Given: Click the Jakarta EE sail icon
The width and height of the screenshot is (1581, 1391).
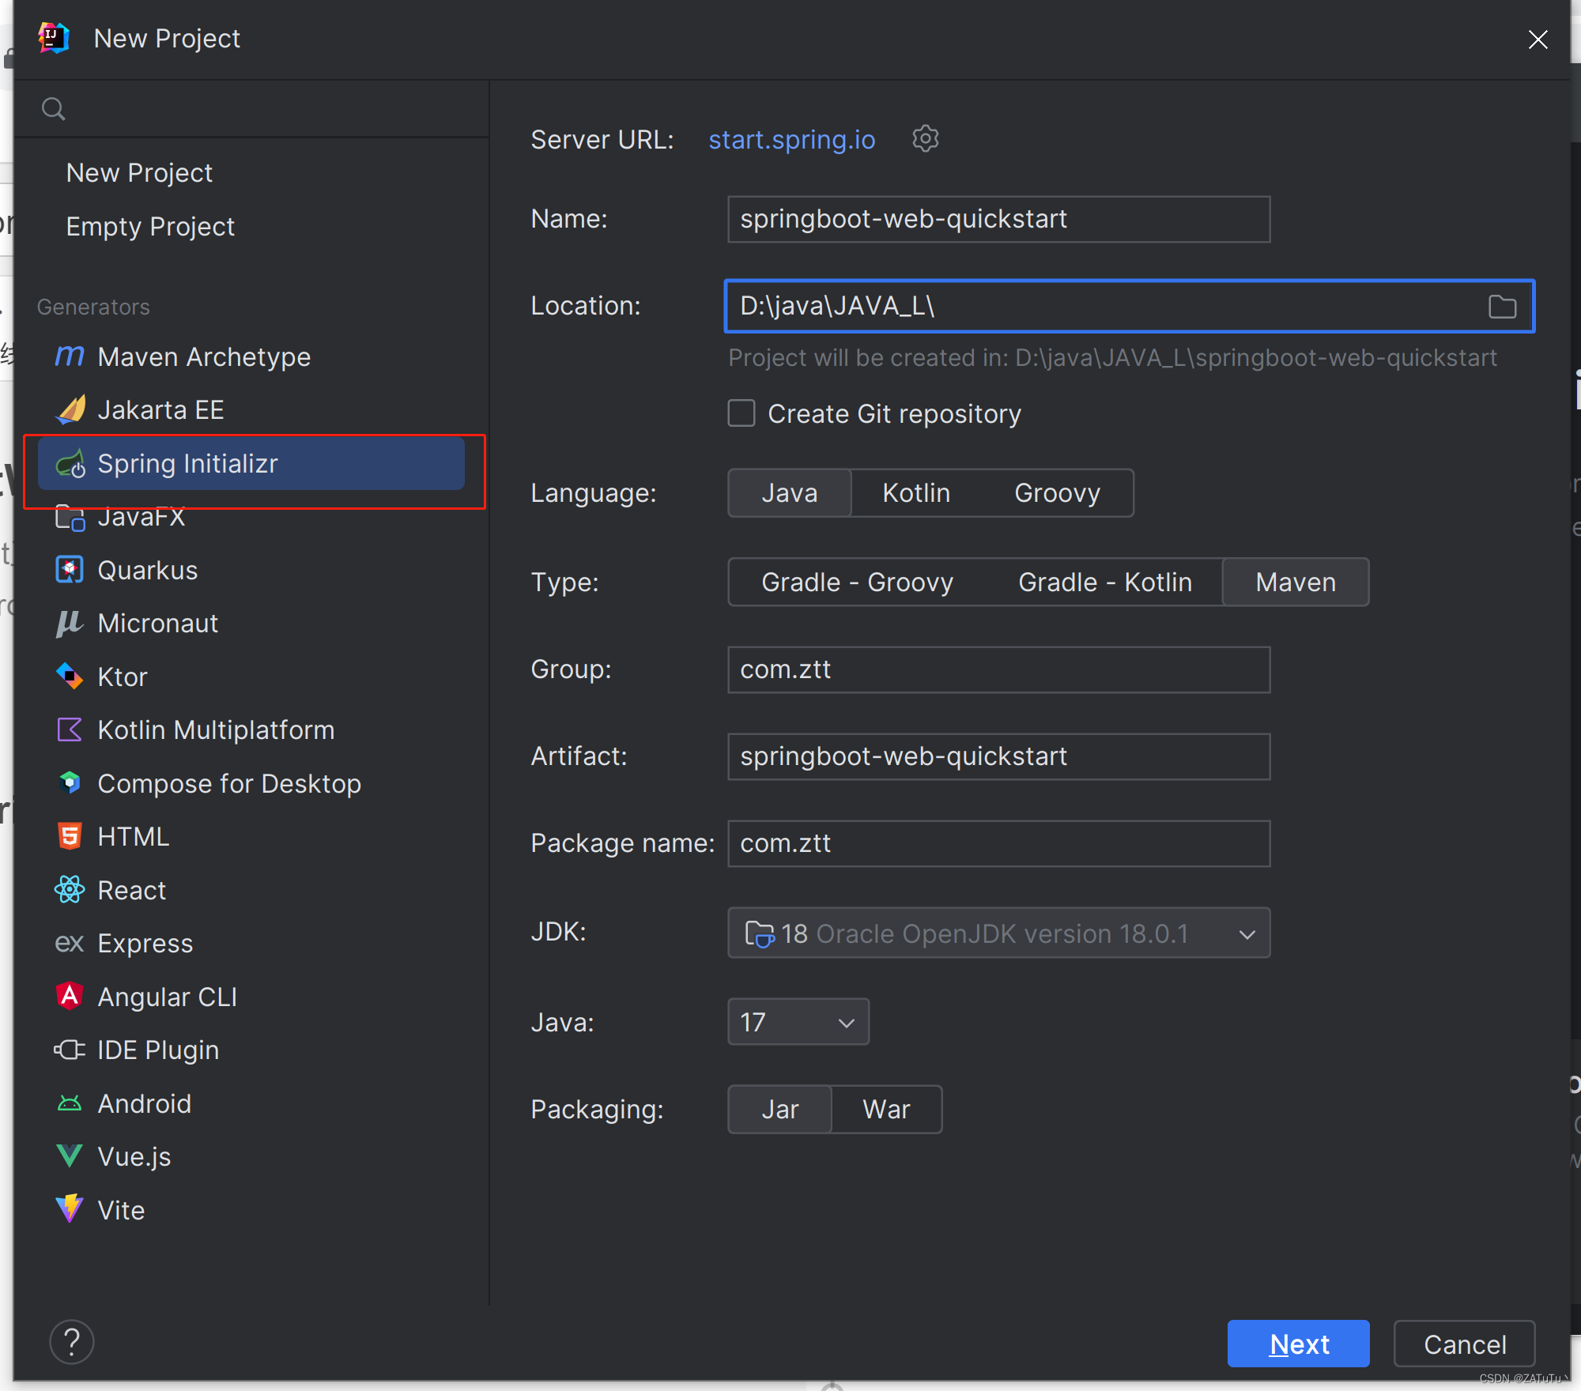Looking at the screenshot, I should coord(70,409).
